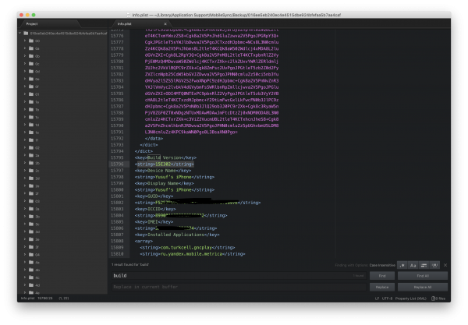Click the folder icon next to 1e
The height and width of the screenshot is (325, 468).
click(x=31, y=132)
